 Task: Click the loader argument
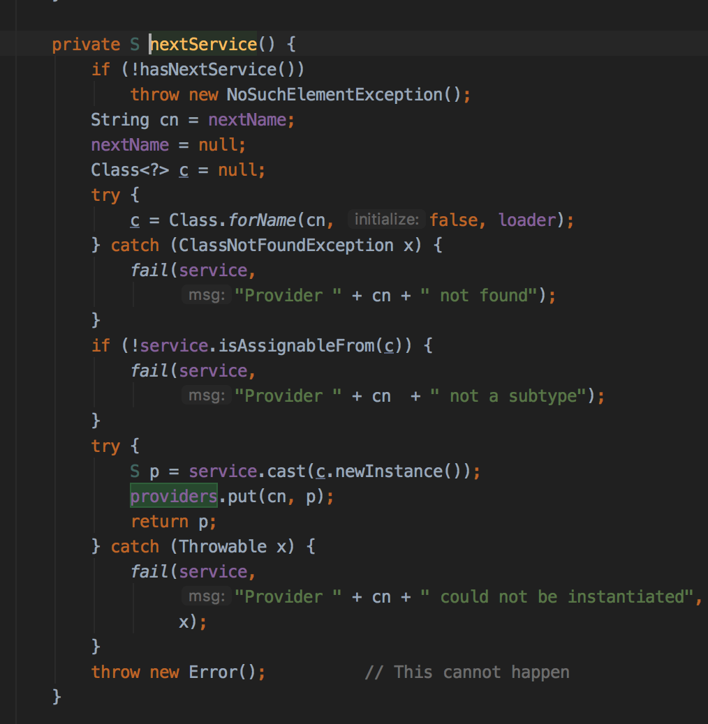click(x=527, y=220)
